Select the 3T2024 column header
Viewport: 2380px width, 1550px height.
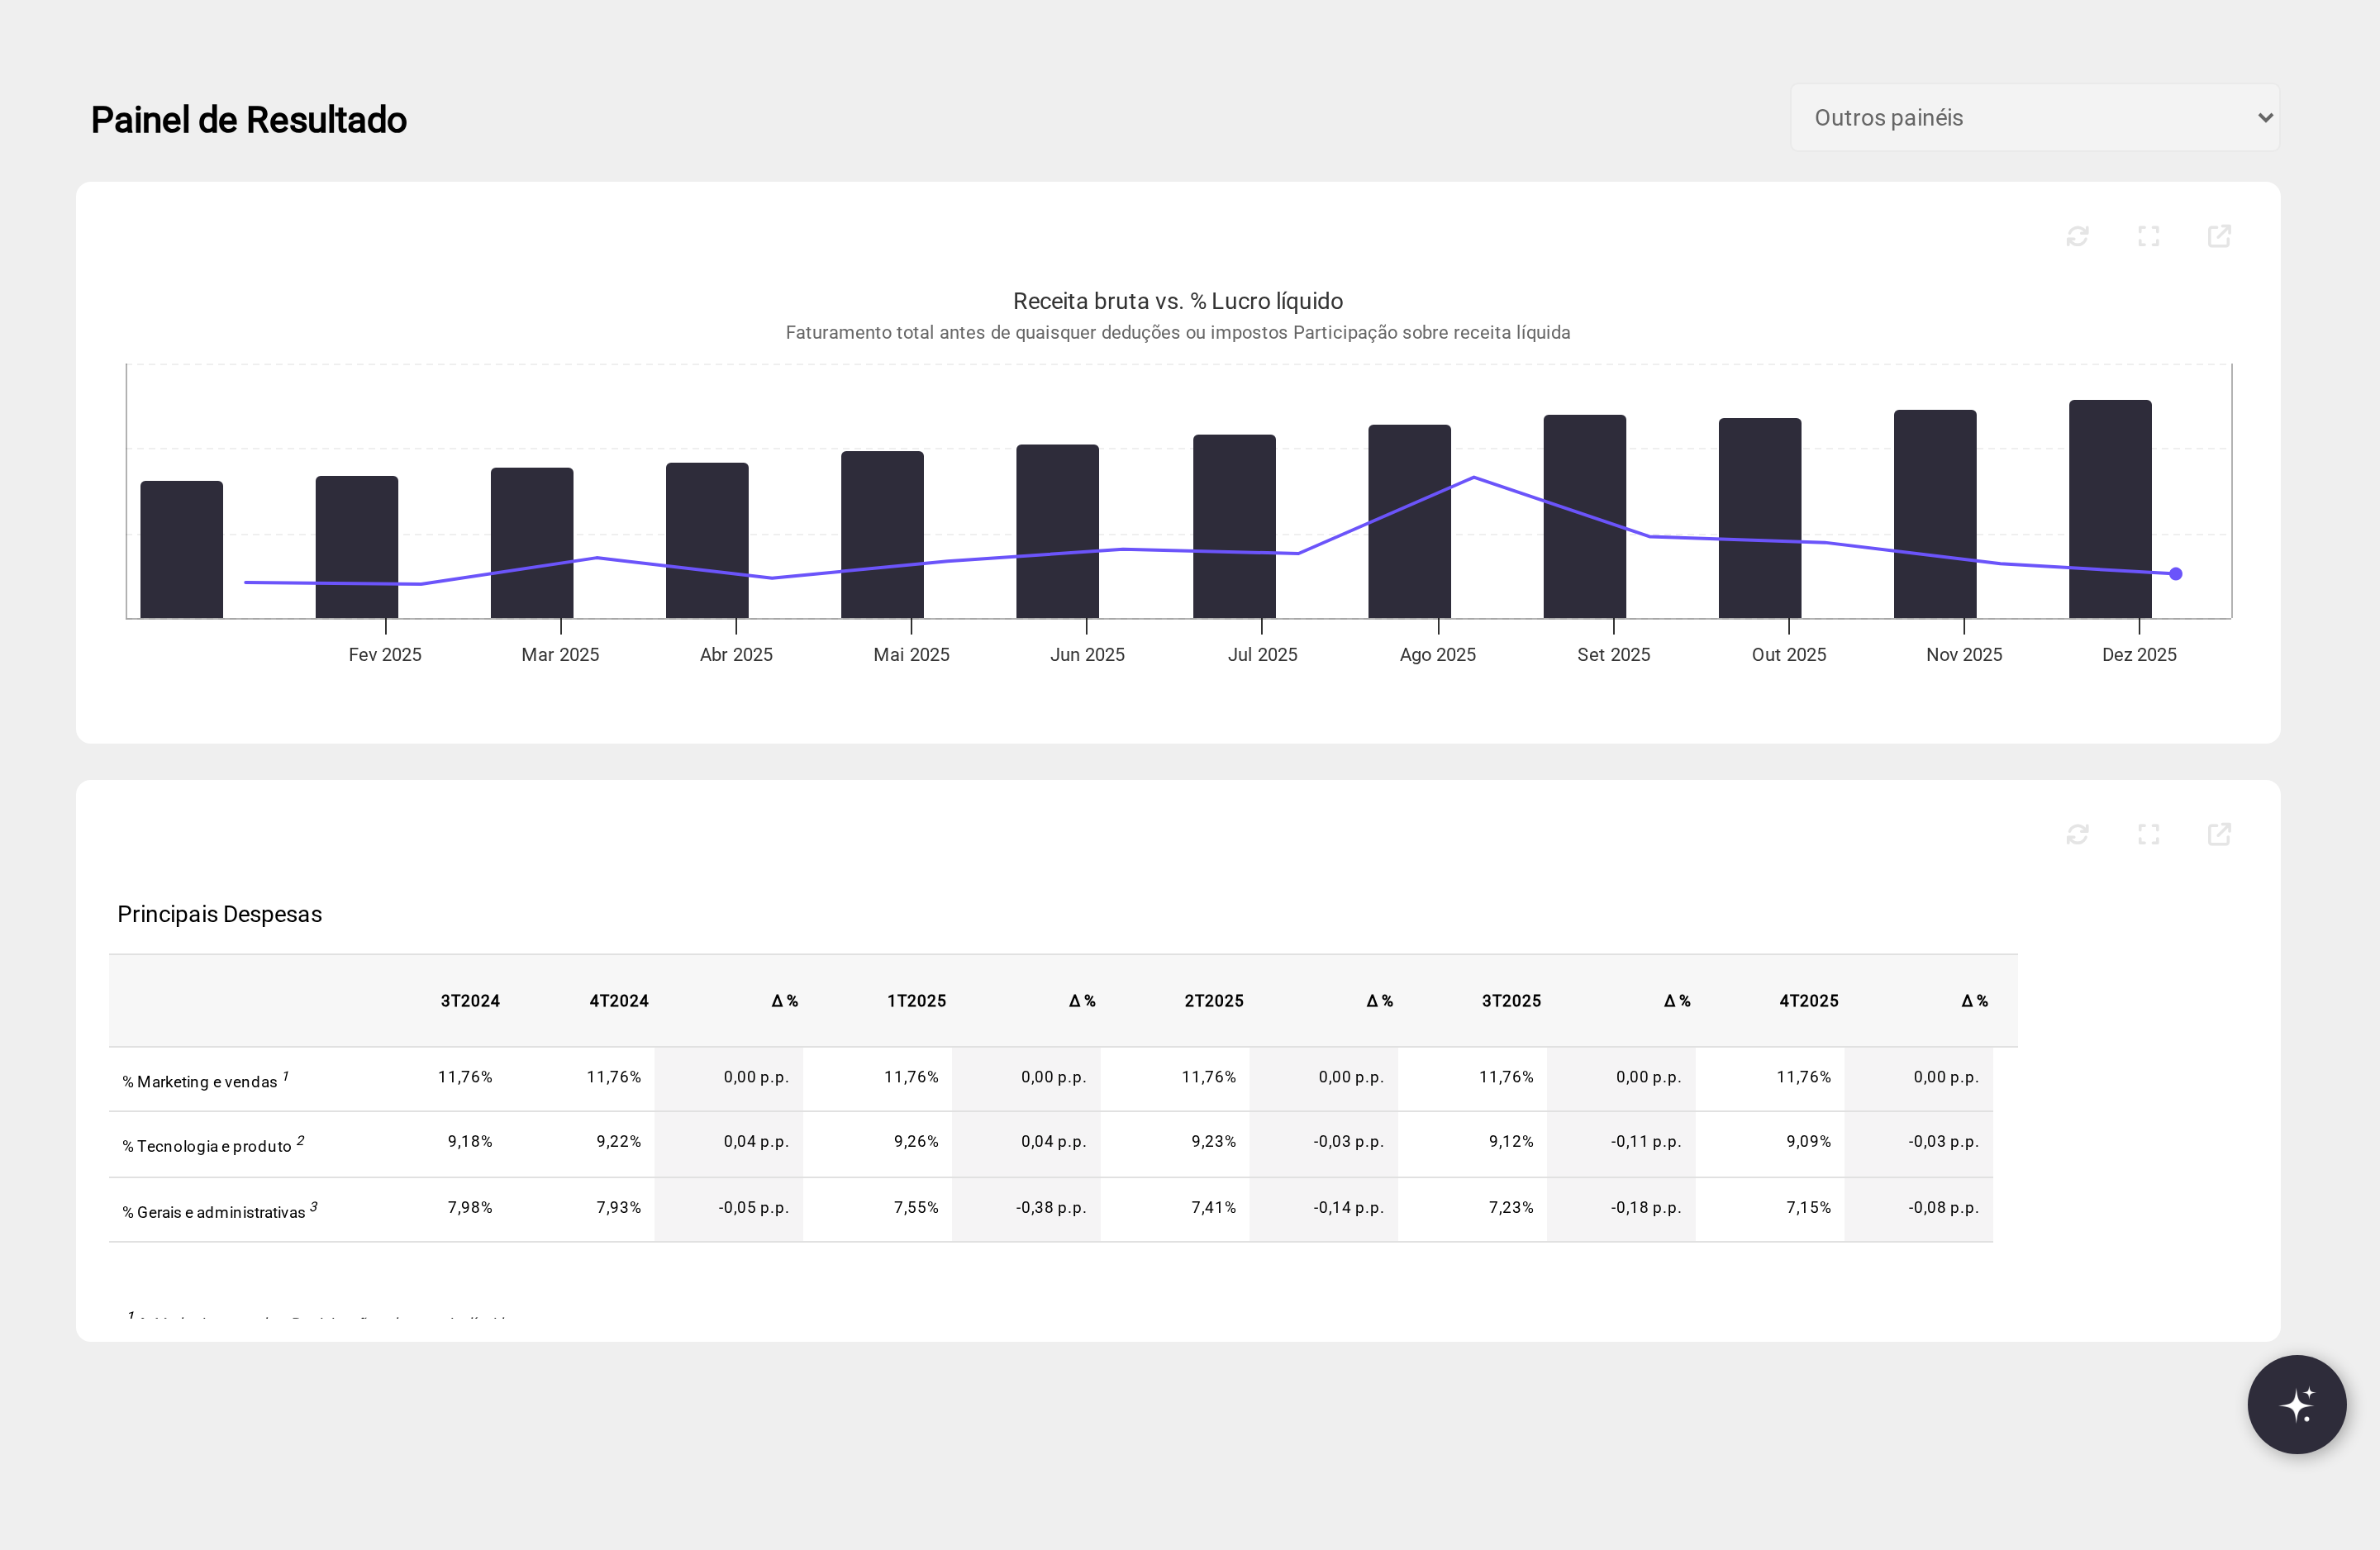(x=470, y=1001)
